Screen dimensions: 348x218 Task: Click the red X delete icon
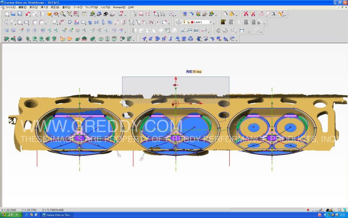point(246,14)
